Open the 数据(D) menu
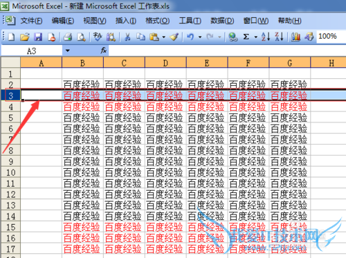 coord(222,21)
